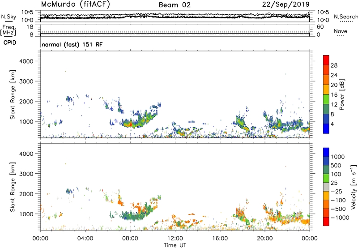Image resolution: width=358 pixels, height=248 pixels.
Task: Click the strong red echo near 08:00 in power panel
Action: [130, 124]
